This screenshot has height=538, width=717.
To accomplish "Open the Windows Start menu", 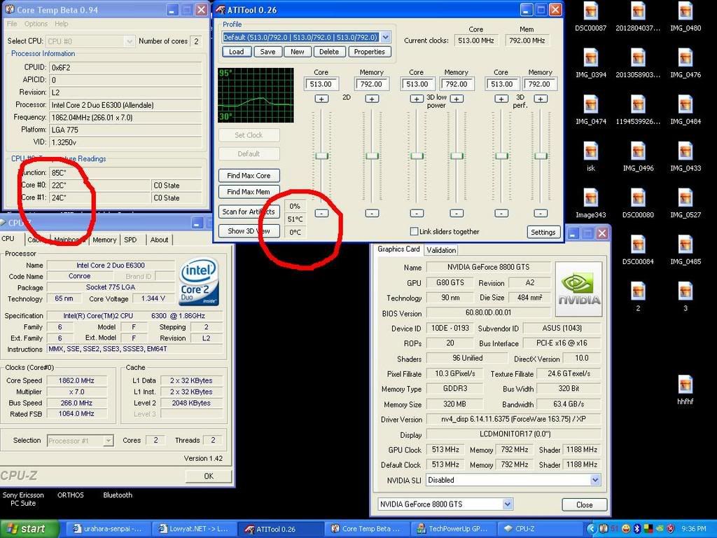I will [x=25, y=529].
